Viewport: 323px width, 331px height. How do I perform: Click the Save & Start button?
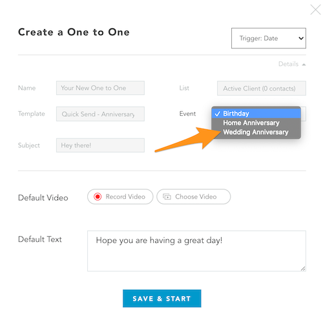pyautogui.click(x=162, y=299)
